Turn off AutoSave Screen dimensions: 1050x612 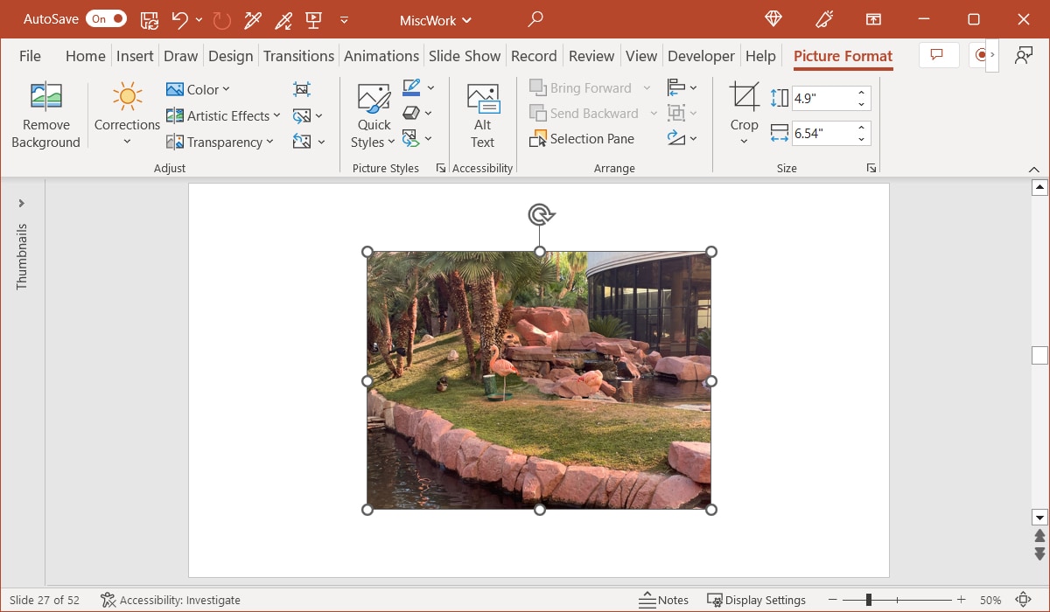105,17
